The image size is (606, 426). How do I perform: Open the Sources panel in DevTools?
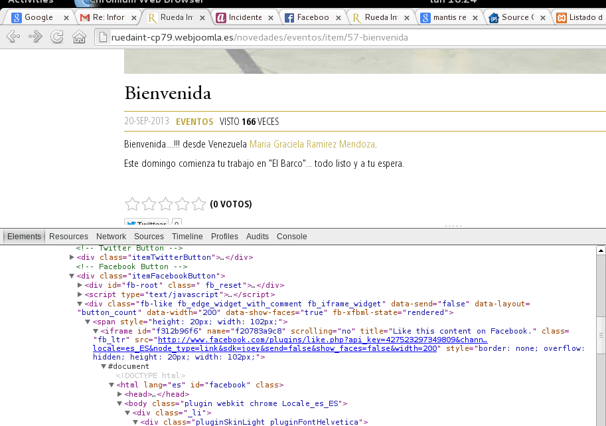point(149,237)
